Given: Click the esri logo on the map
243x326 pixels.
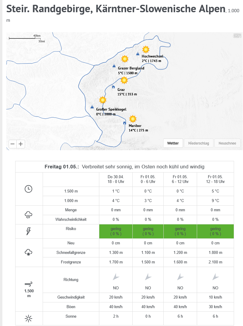Looking at the screenshot, I should tap(237, 36).
